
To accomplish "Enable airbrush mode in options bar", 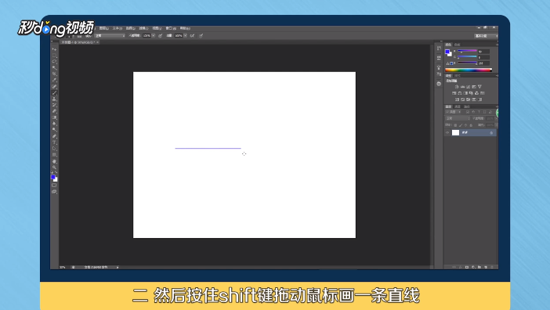I will click(x=192, y=35).
